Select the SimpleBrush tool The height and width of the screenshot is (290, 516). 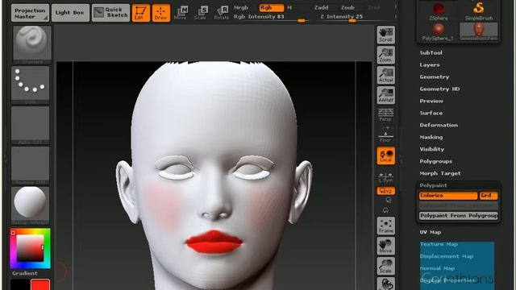479,11
